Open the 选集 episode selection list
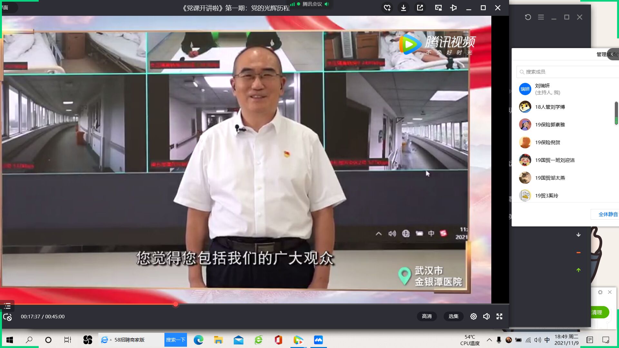This screenshot has width=619, height=348. pos(453,316)
